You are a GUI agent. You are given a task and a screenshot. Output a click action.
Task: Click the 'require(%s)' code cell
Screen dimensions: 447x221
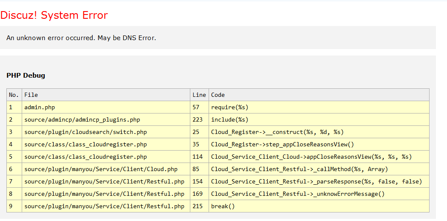[319, 108]
